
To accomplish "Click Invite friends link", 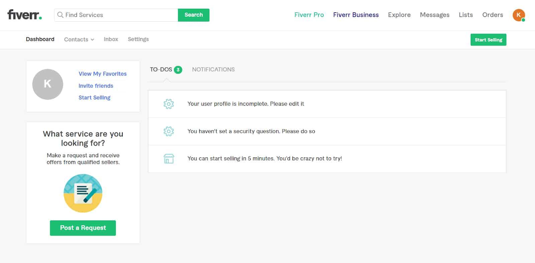I will 96,86.
